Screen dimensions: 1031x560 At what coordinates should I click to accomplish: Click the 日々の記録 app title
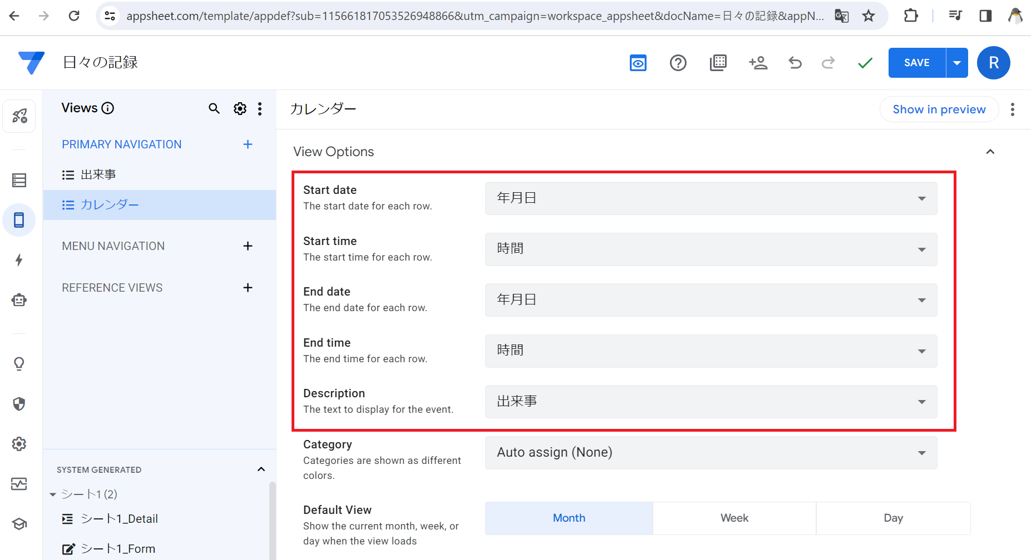point(100,62)
